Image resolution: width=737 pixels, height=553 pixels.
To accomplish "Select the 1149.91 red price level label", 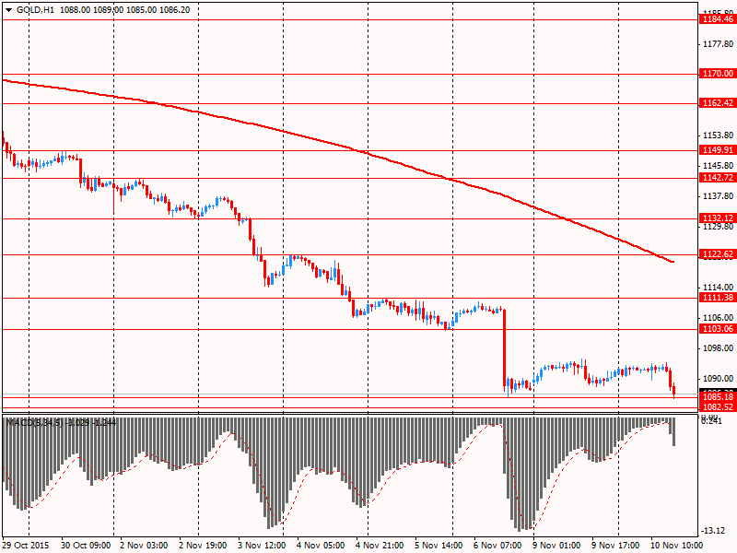I will coord(718,150).
